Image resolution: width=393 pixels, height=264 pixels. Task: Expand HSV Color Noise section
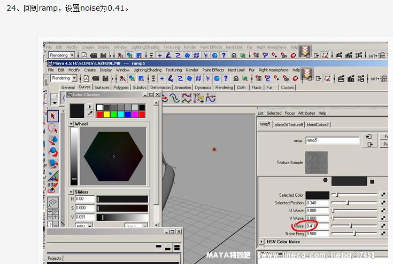(x=261, y=242)
